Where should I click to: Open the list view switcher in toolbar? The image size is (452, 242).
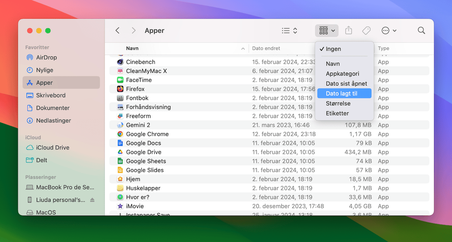pos(290,30)
